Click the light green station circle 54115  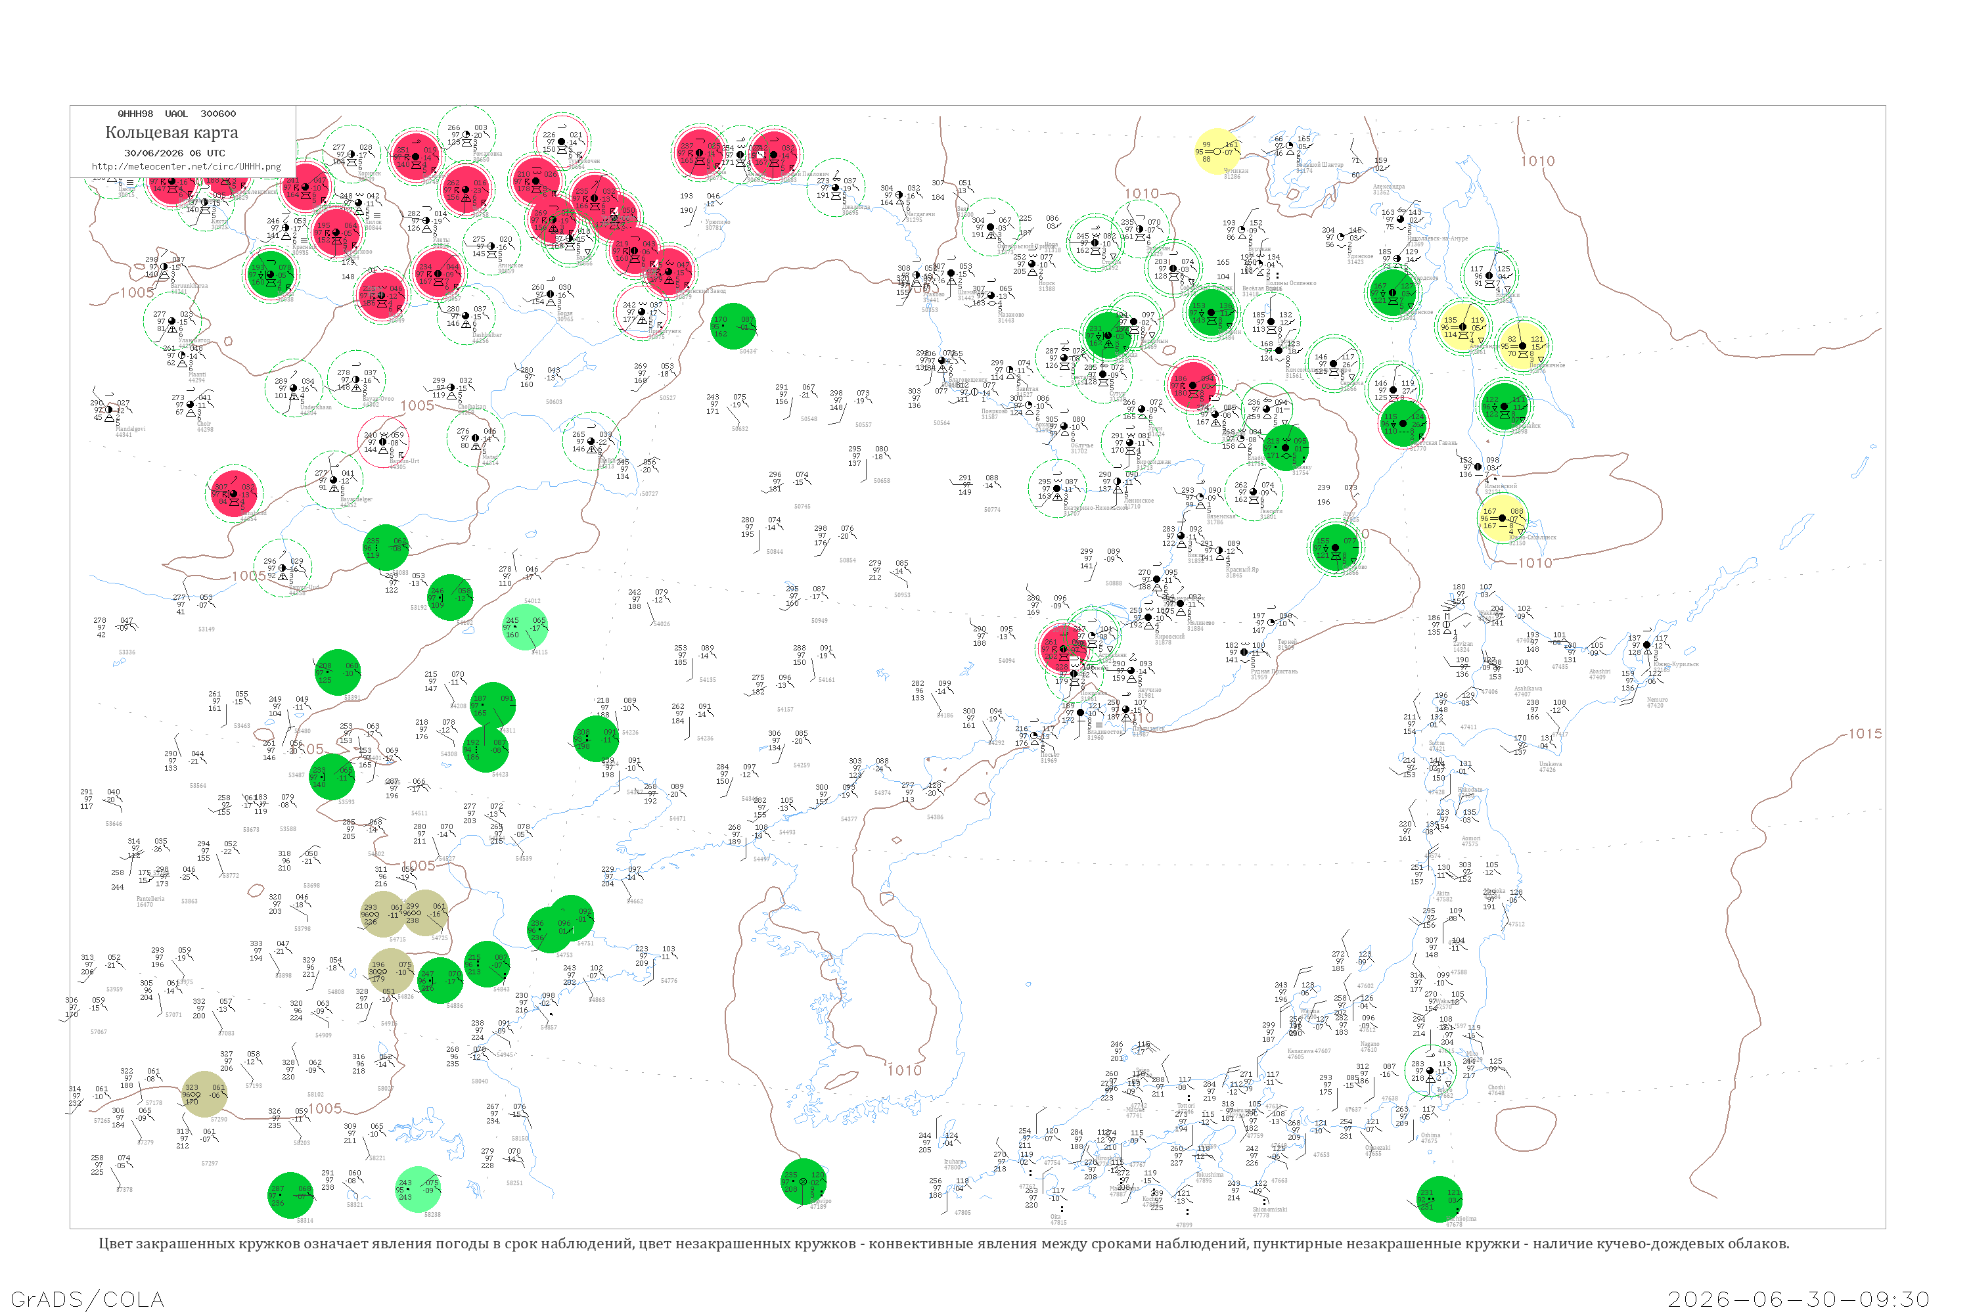pyautogui.click(x=524, y=627)
